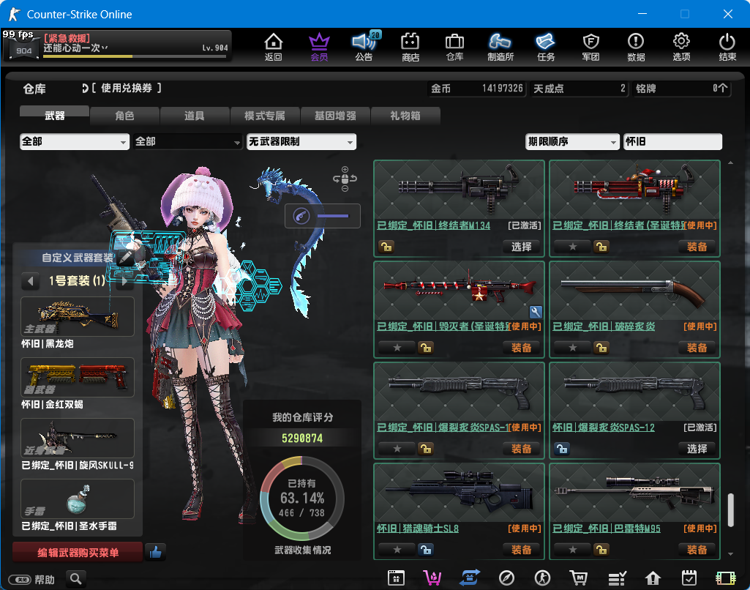Switch to the 道具 tab

194,116
